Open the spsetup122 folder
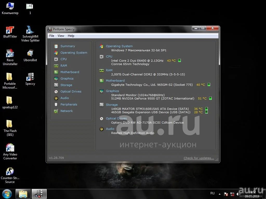The height and width of the screenshot is (199, 266). (x=10, y=103)
